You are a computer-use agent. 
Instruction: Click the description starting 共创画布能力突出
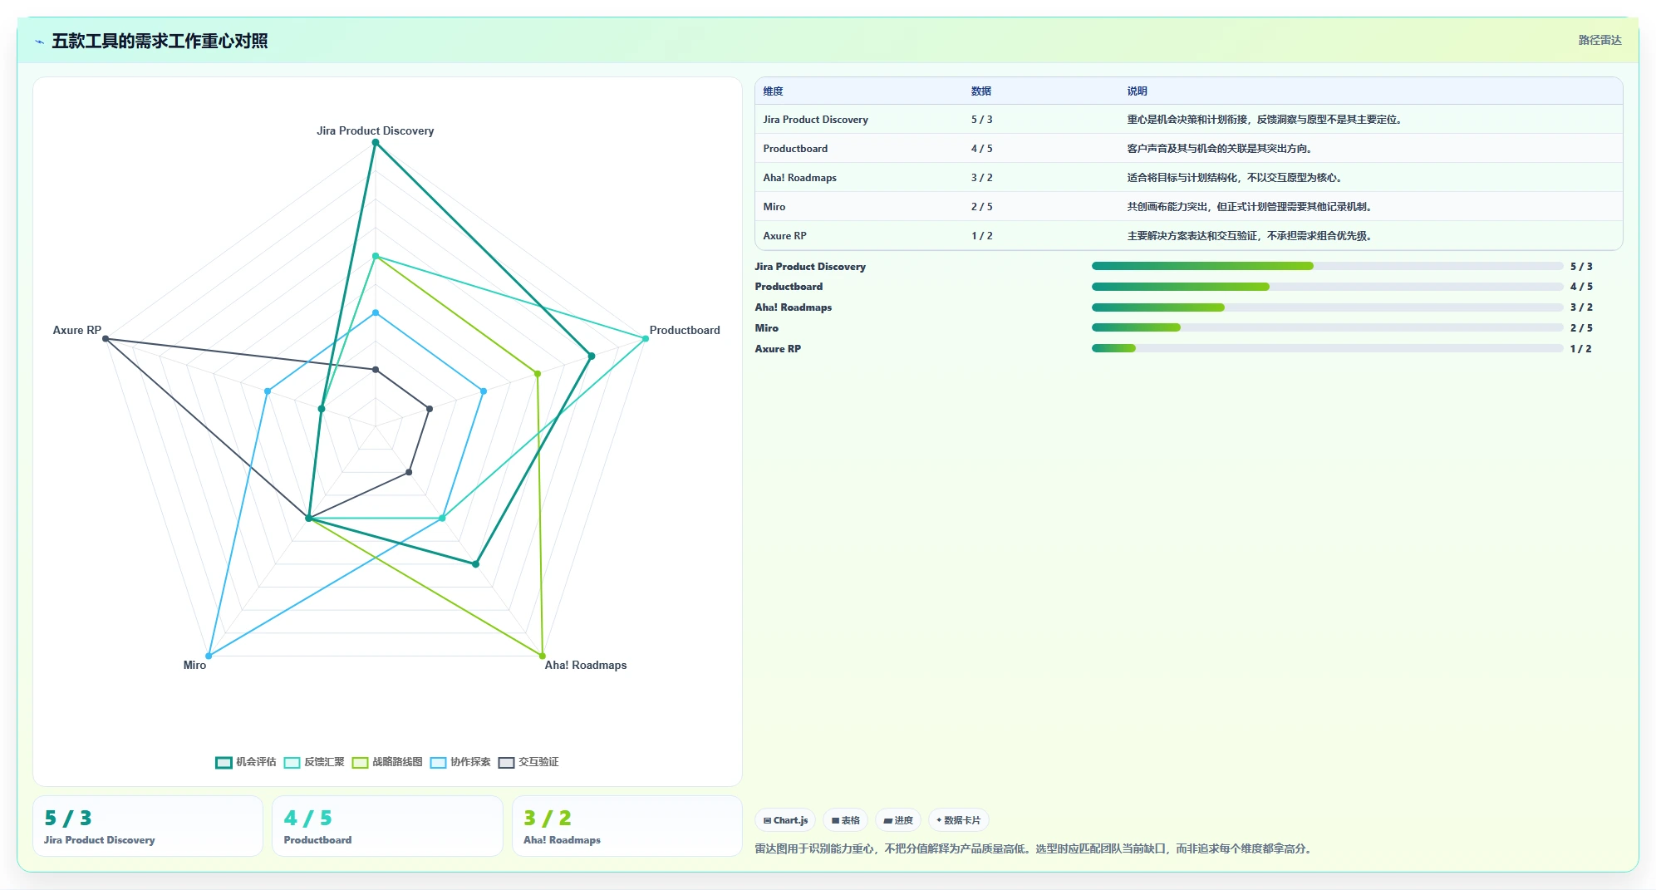[1251, 207]
